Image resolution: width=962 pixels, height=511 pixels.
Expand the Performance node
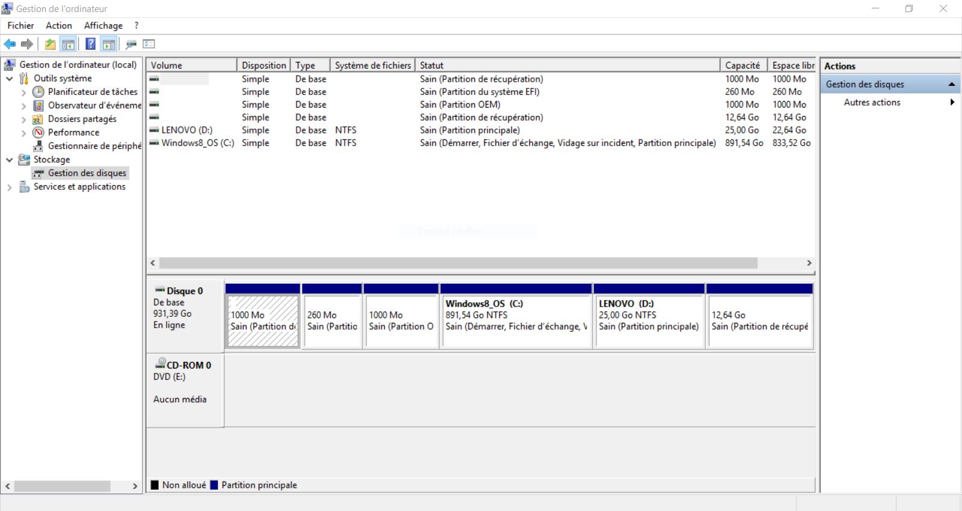(x=23, y=133)
